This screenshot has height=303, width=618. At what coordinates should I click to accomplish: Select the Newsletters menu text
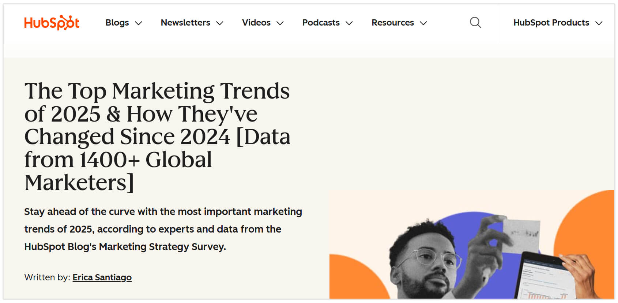pos(185,23)
